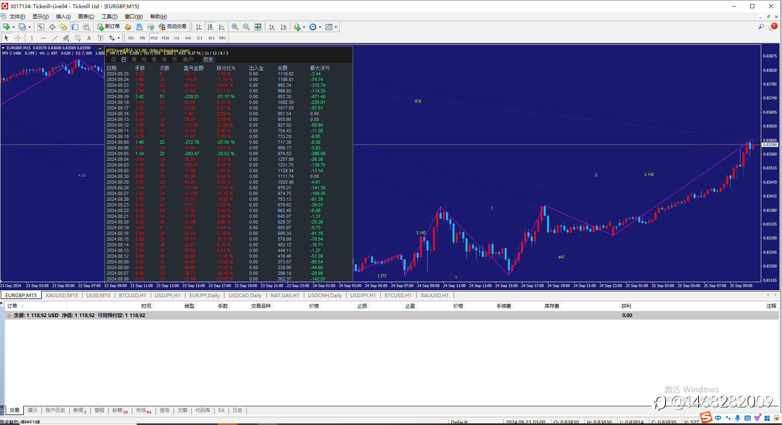The width and height of the screenshot is (782, 425).
Task: Switch timeframe to M30
Action: coord(165,38)
